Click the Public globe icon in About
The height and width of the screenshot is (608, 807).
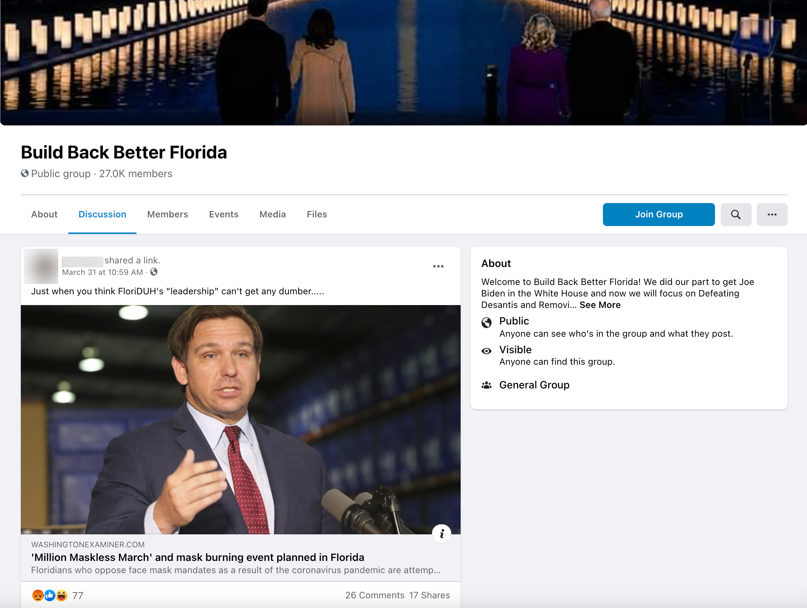pos(486,323)
